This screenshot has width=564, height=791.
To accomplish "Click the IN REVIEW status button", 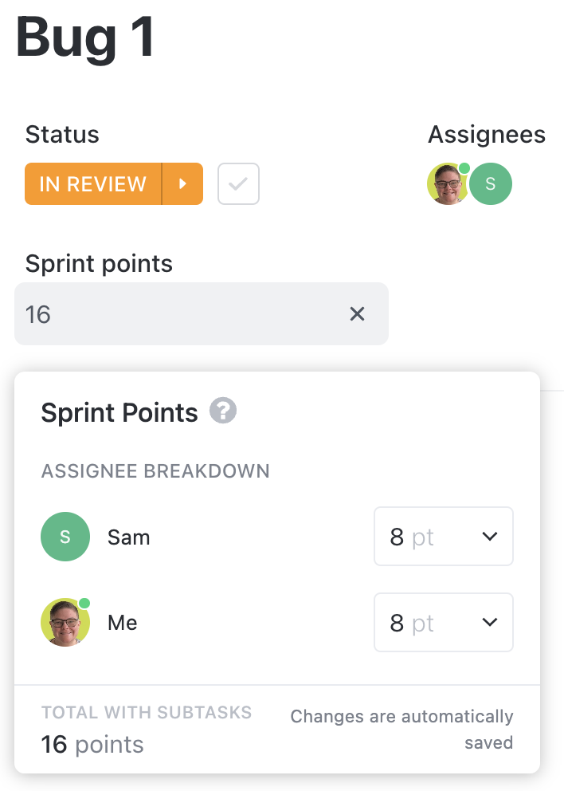I will [x=92, y=184].
